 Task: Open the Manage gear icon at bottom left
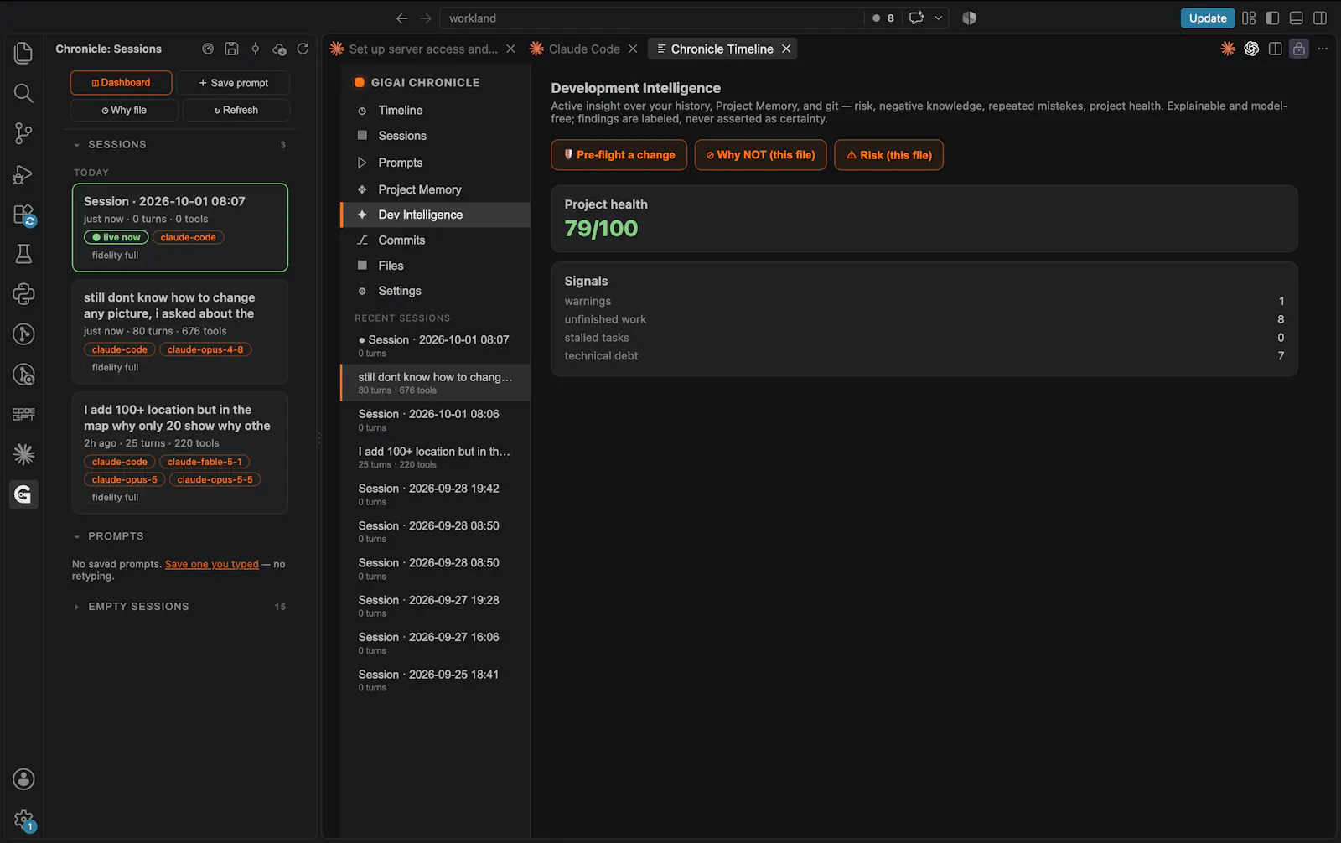click(x=23, y=820)
